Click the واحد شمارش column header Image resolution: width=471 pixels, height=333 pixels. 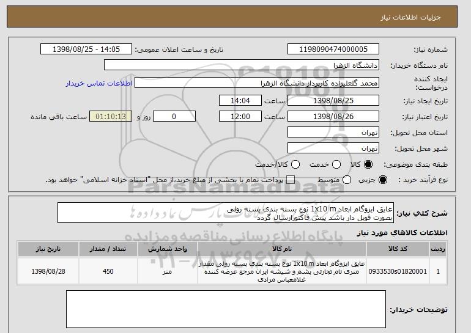click(168, 249)
